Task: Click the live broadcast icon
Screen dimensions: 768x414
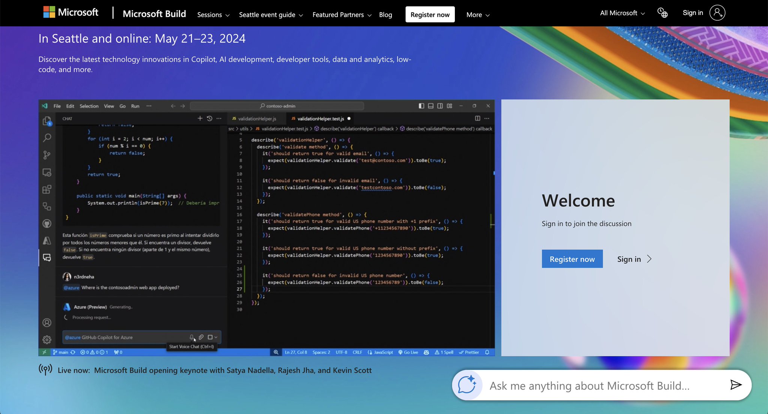Action: pyautogui.click(x=46, y=369)
